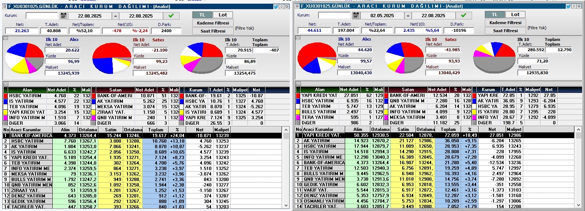The width and height of the screenshot is (585, 211).
Task: Open Saat Filtresi in the right window
Action: click(x=505, y=31)
